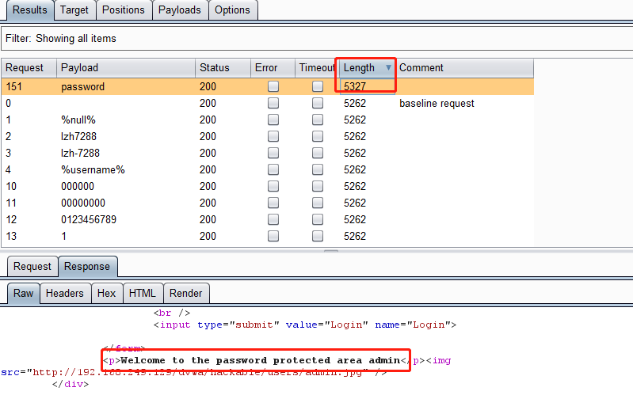Open the Target tab
Image resolution: width=633 pixels, height=395 pixels.
point(74,9)
